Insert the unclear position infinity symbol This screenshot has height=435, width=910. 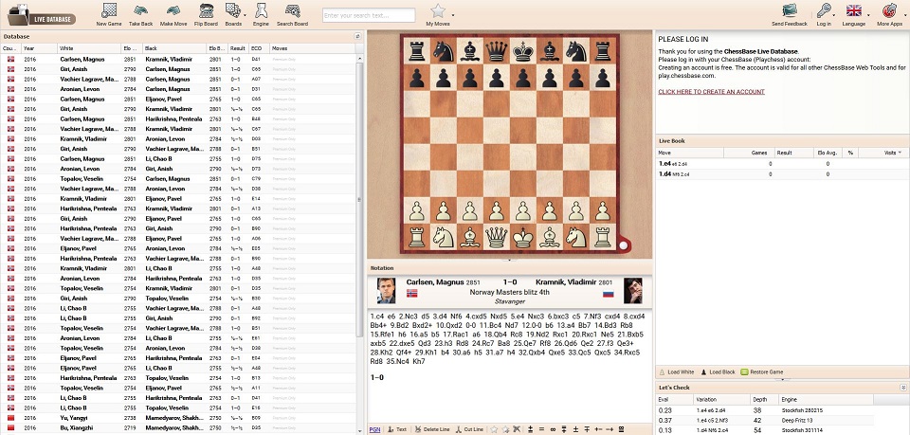point(553,429)
